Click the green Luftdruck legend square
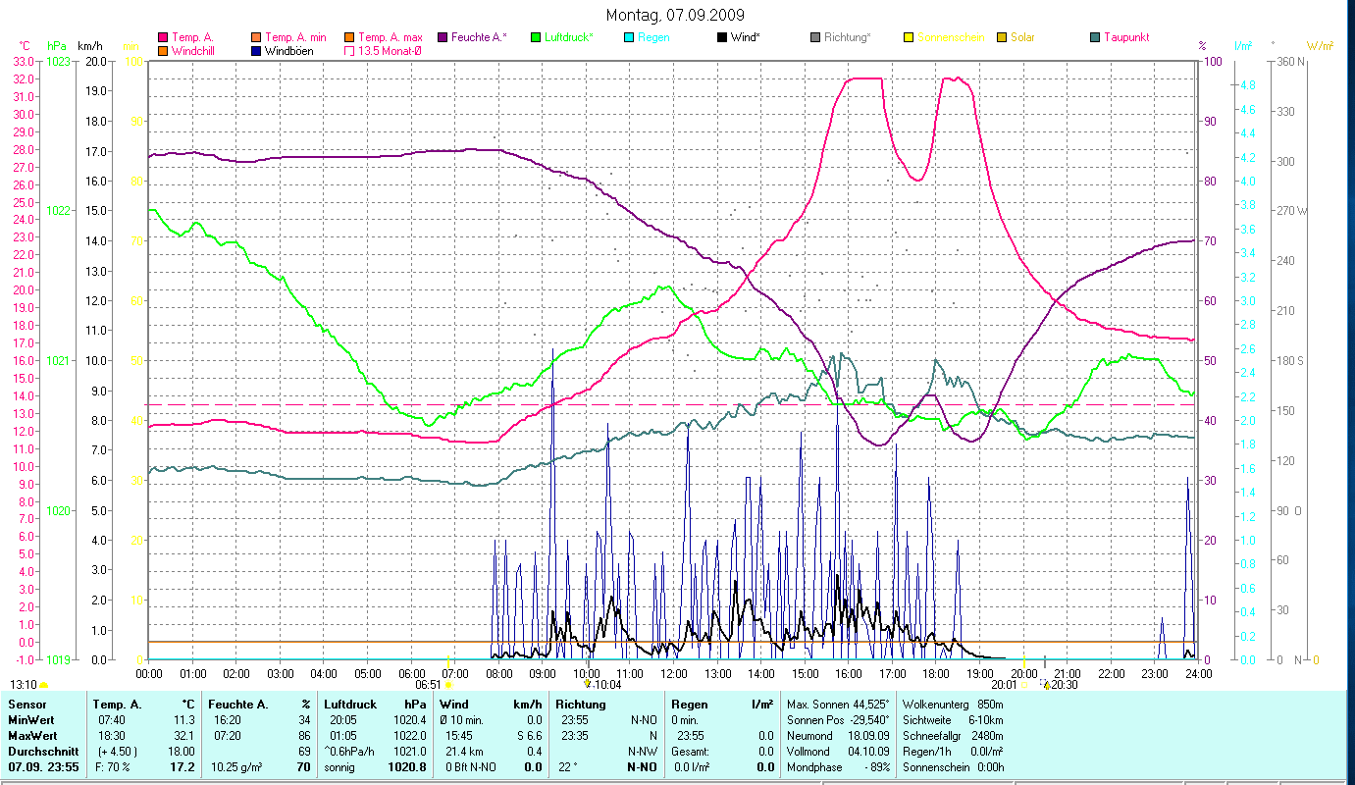Image resolution: width=1355 pixels, height=785 pixels. click(536, 37)
